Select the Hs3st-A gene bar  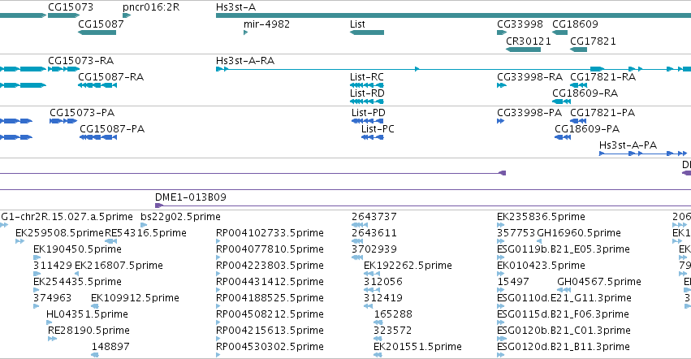tap(453, 15)
